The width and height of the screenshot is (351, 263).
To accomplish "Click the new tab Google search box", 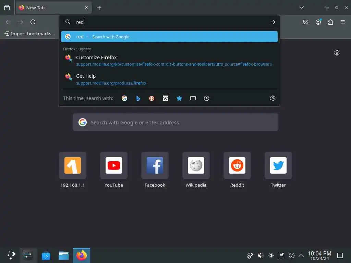I will pyautogui.click(x=175, y=122).
